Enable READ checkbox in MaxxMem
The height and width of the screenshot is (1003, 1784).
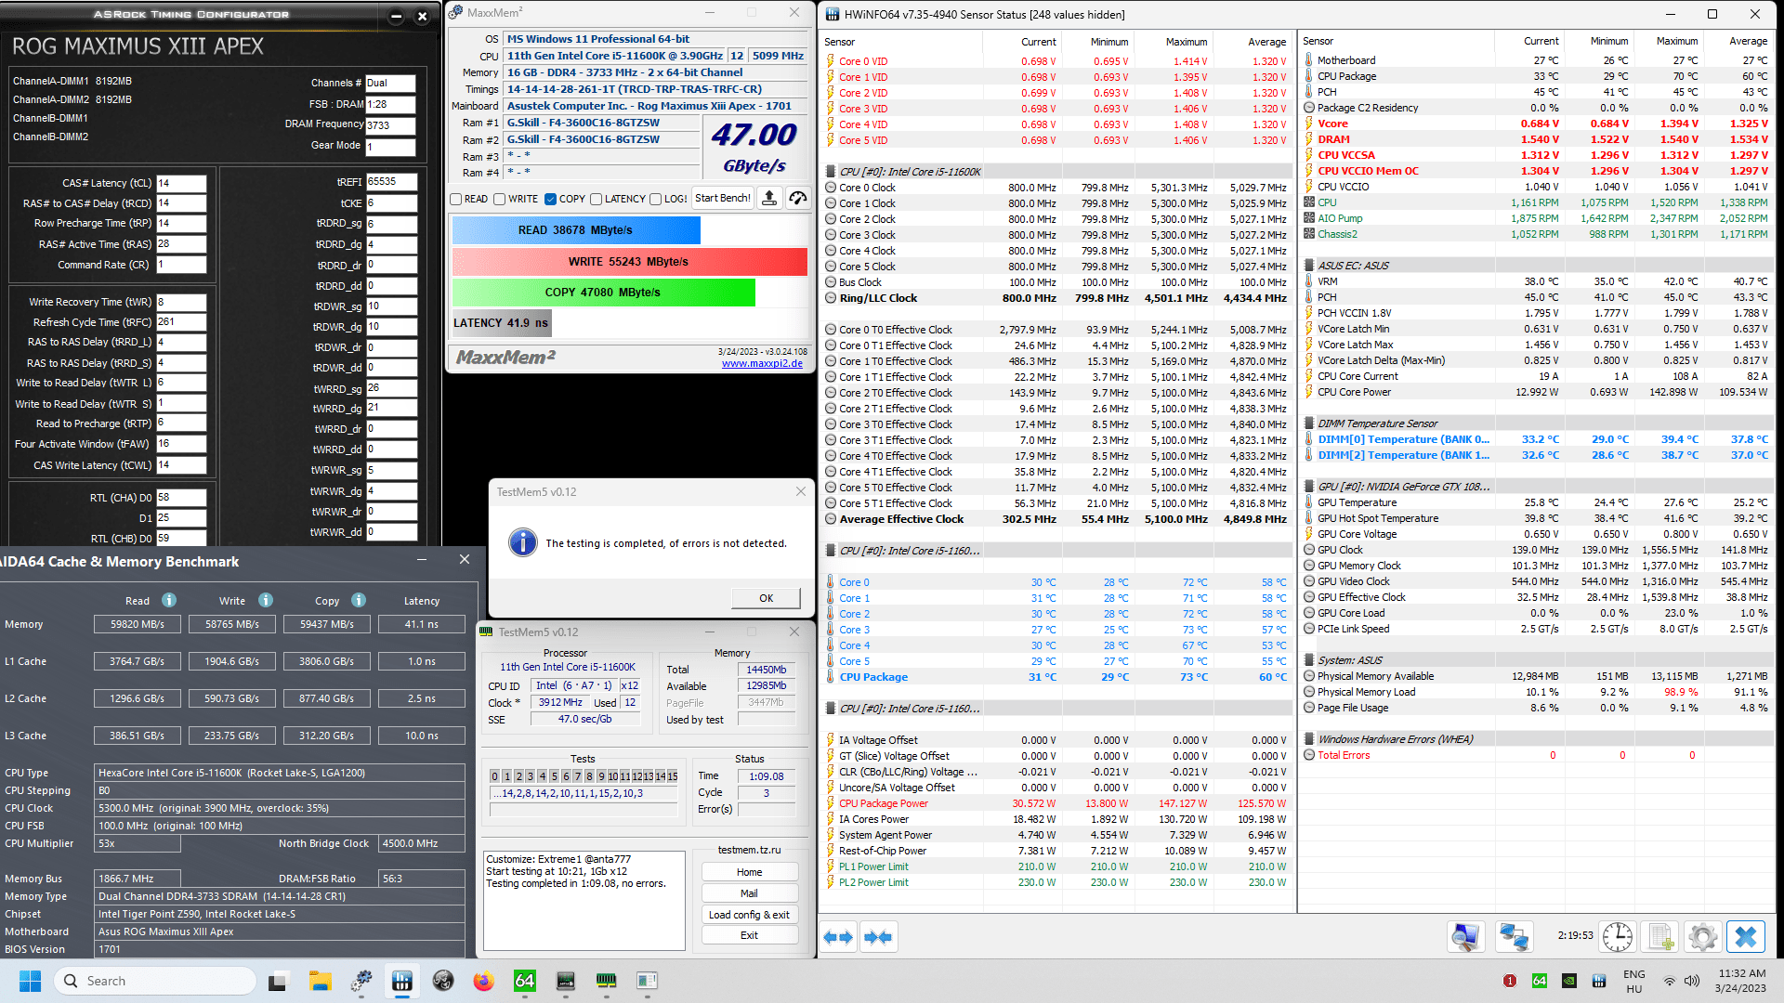[x=456, y=199]
